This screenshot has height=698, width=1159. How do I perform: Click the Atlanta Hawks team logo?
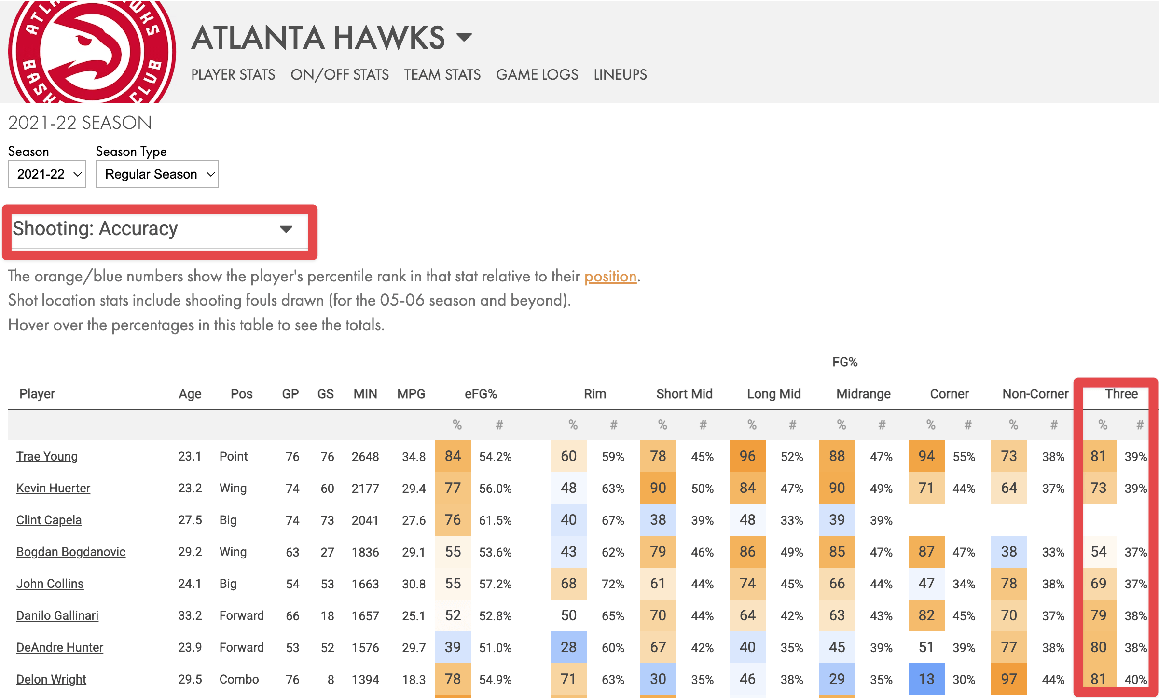(x=92, y=52)
